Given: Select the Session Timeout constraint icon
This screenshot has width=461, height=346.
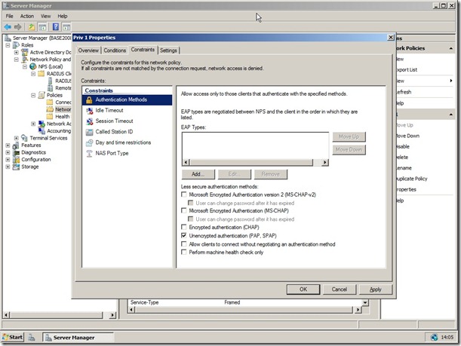Looking at the screenshot, I should click(89, 121).
